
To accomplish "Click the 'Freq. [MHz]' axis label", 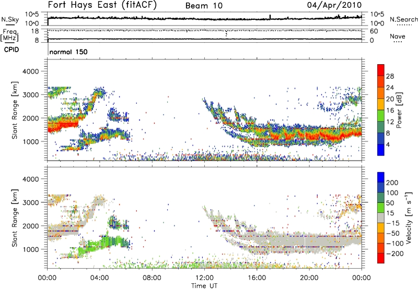I will pos(9,35).
